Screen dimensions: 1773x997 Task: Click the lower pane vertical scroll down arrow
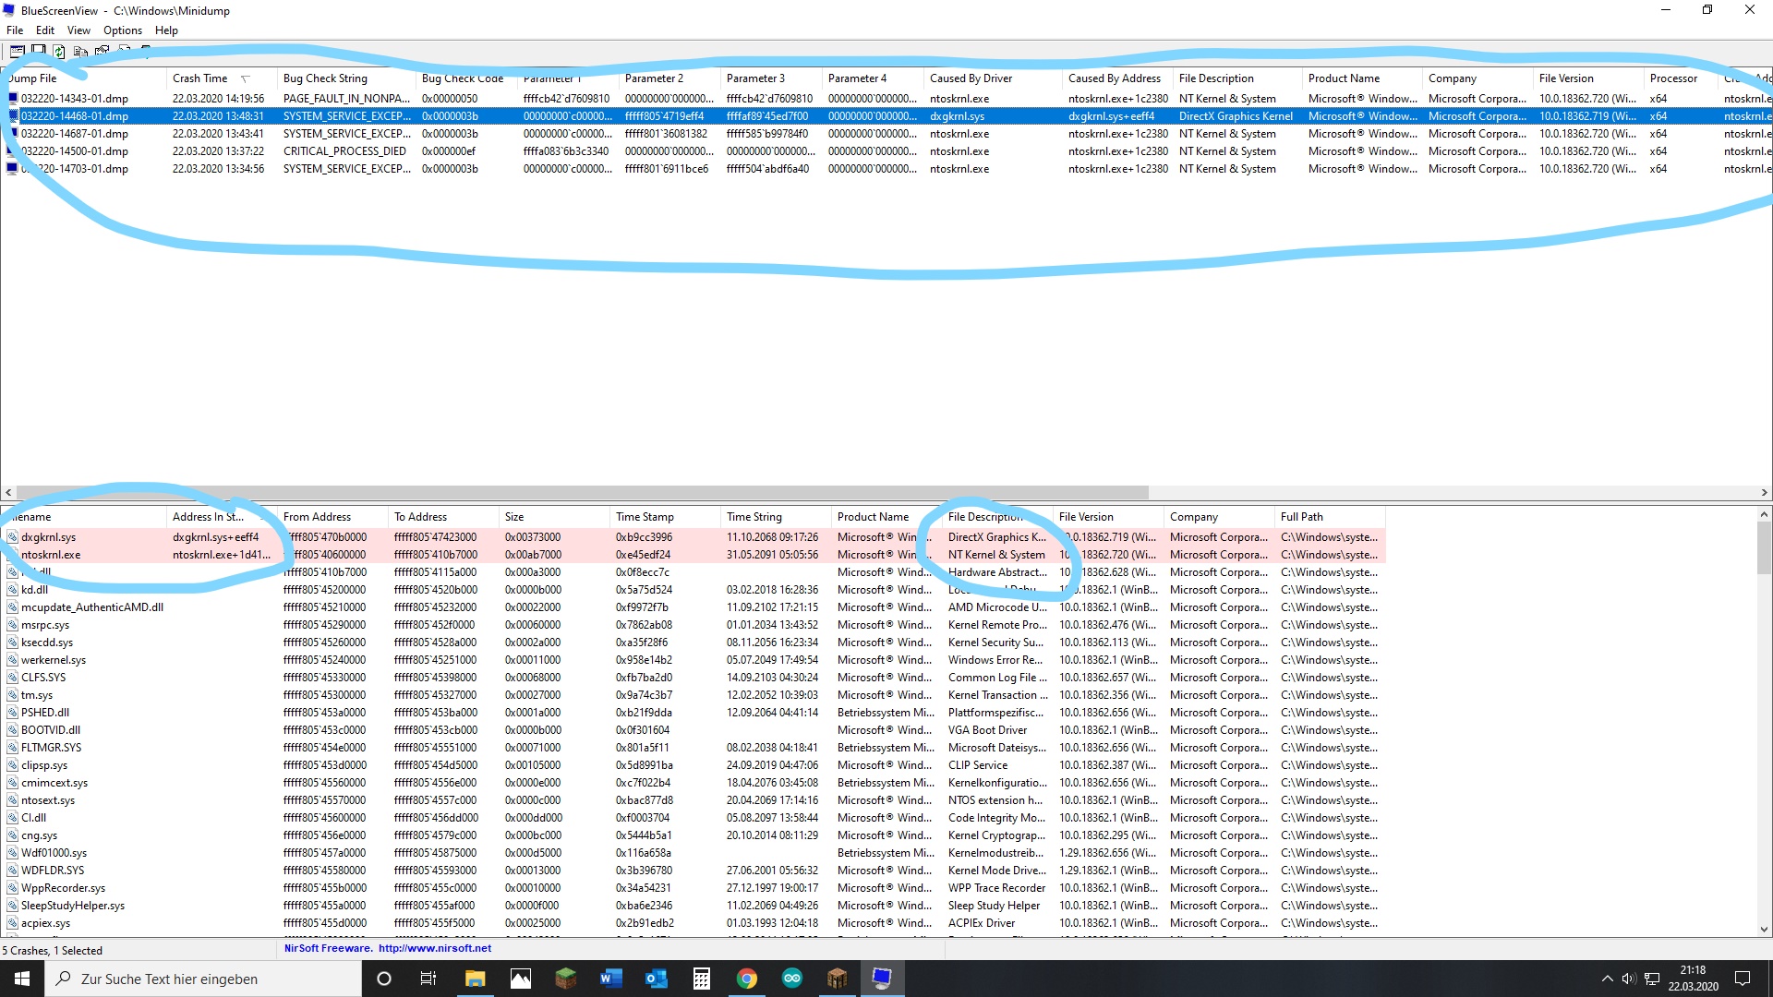(1764, 930)
